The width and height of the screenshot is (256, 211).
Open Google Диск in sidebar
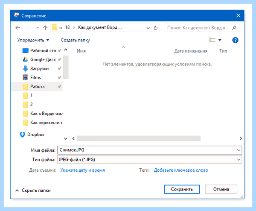click(42, 60)
